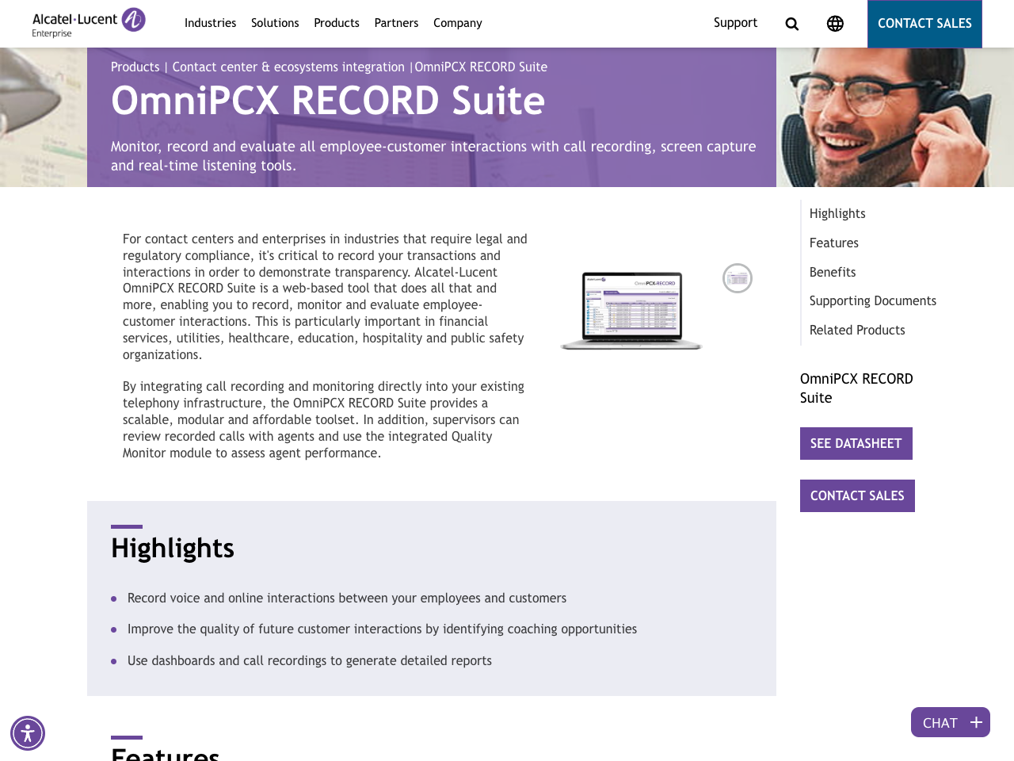Screen dimensions: 1014x761
Task: Click the plus icon on the Chat button
Action: point(976,722)
